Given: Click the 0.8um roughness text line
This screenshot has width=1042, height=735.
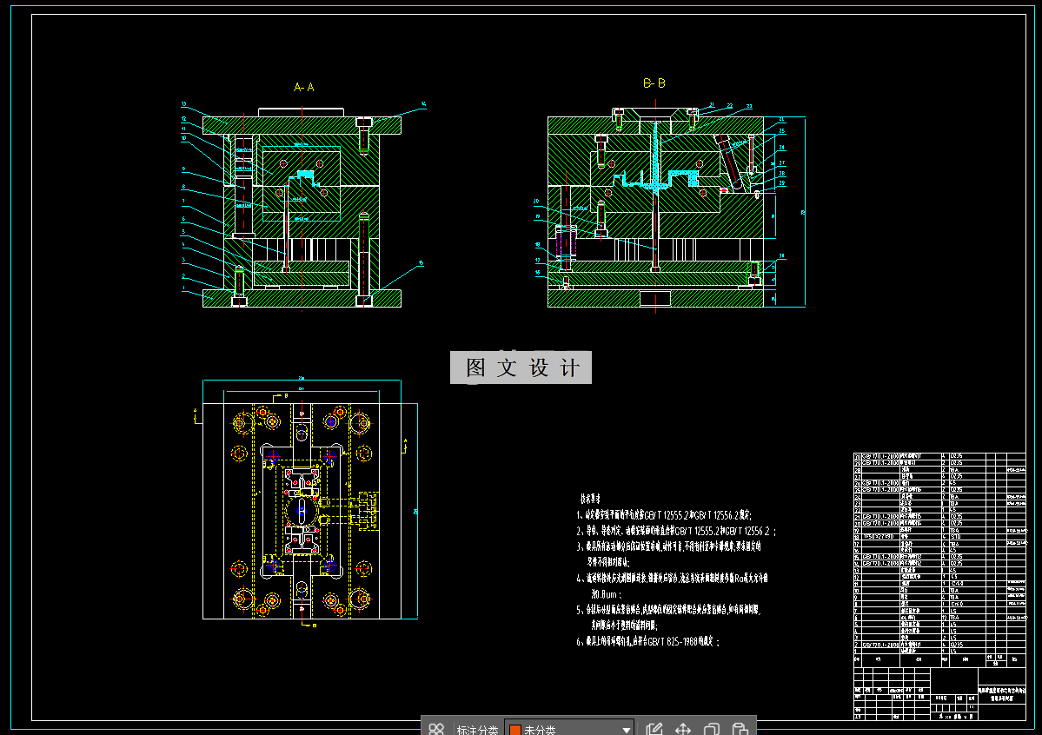Looking at the screenshot, I should point(607,594).
